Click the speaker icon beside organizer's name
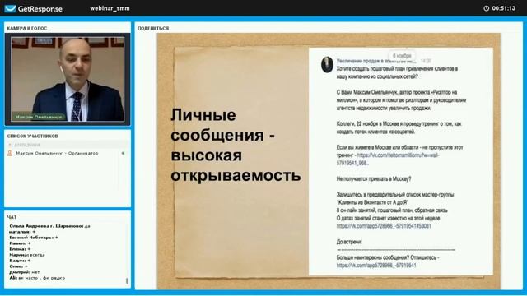The image size is (527, 296). tap(123, 153)
